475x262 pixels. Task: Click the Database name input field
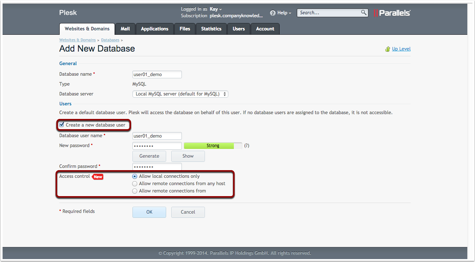(x=157, y=75)
